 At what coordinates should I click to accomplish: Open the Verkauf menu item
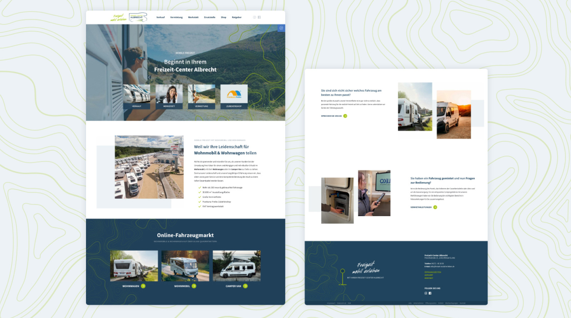(x=160, y=17)
